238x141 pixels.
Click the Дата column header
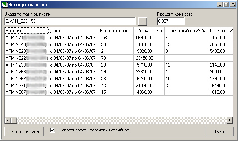74,31
